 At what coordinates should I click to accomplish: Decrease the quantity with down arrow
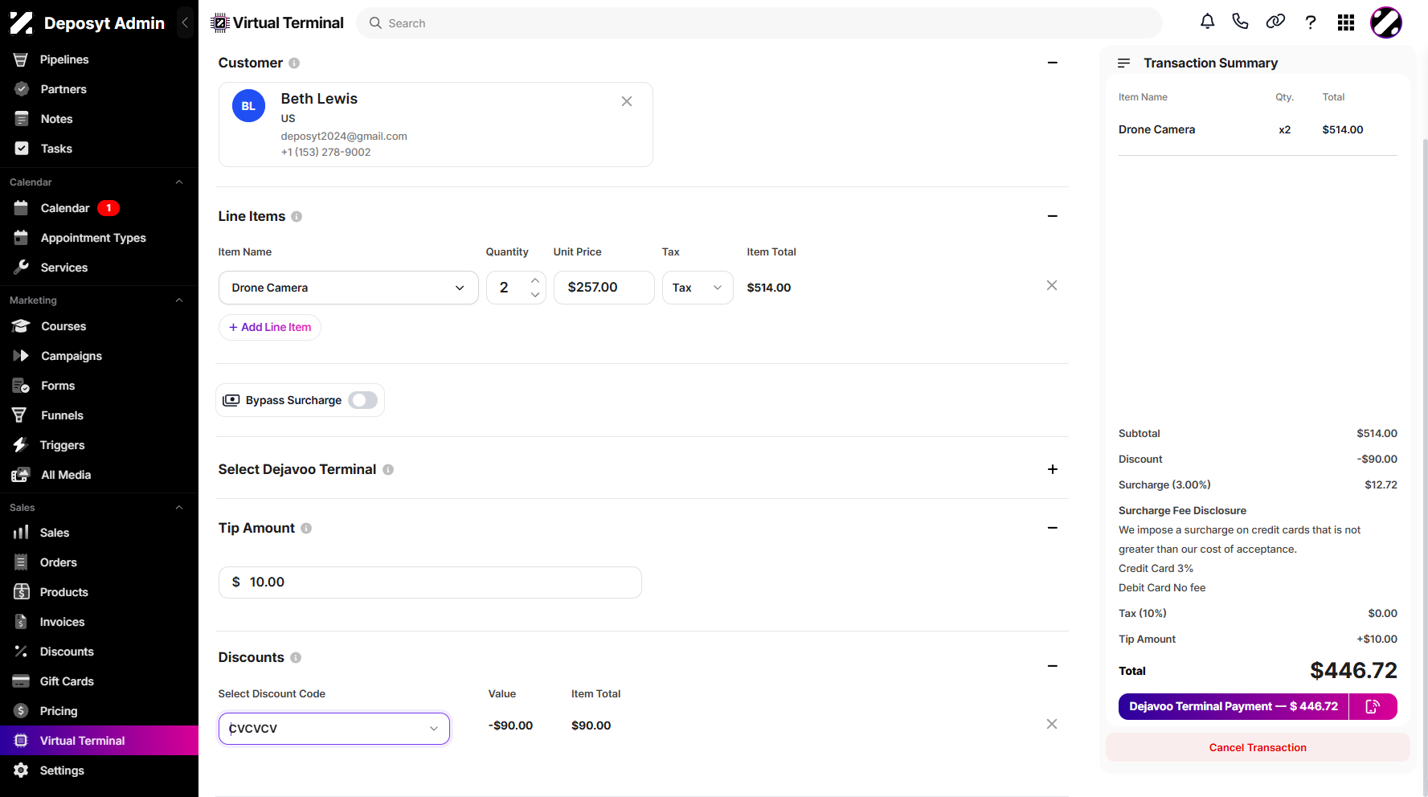point(535,295)
